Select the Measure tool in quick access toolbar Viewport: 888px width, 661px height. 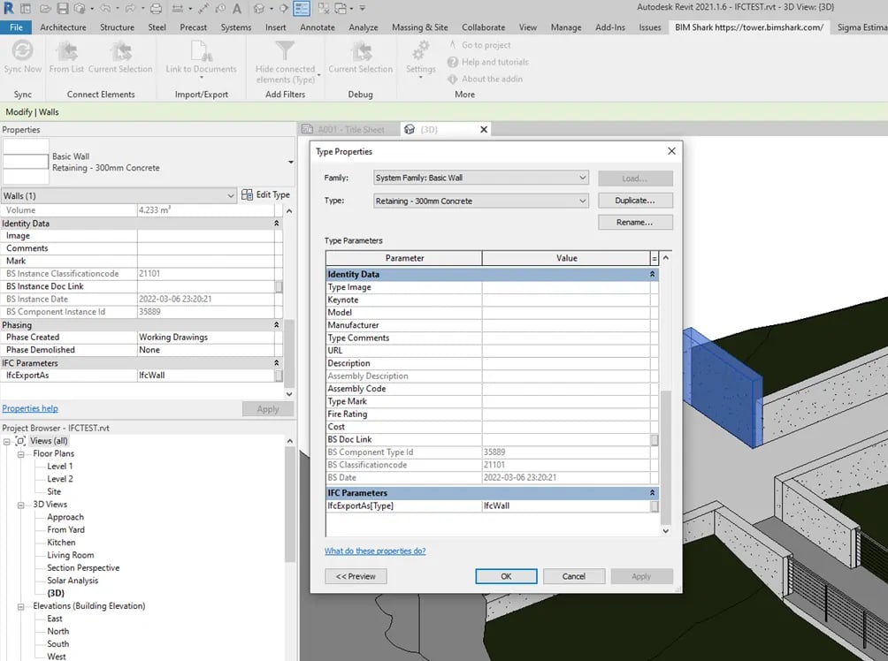coord(177,9)
